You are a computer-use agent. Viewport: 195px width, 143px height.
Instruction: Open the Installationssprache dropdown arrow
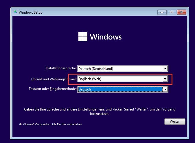(165, 68)
